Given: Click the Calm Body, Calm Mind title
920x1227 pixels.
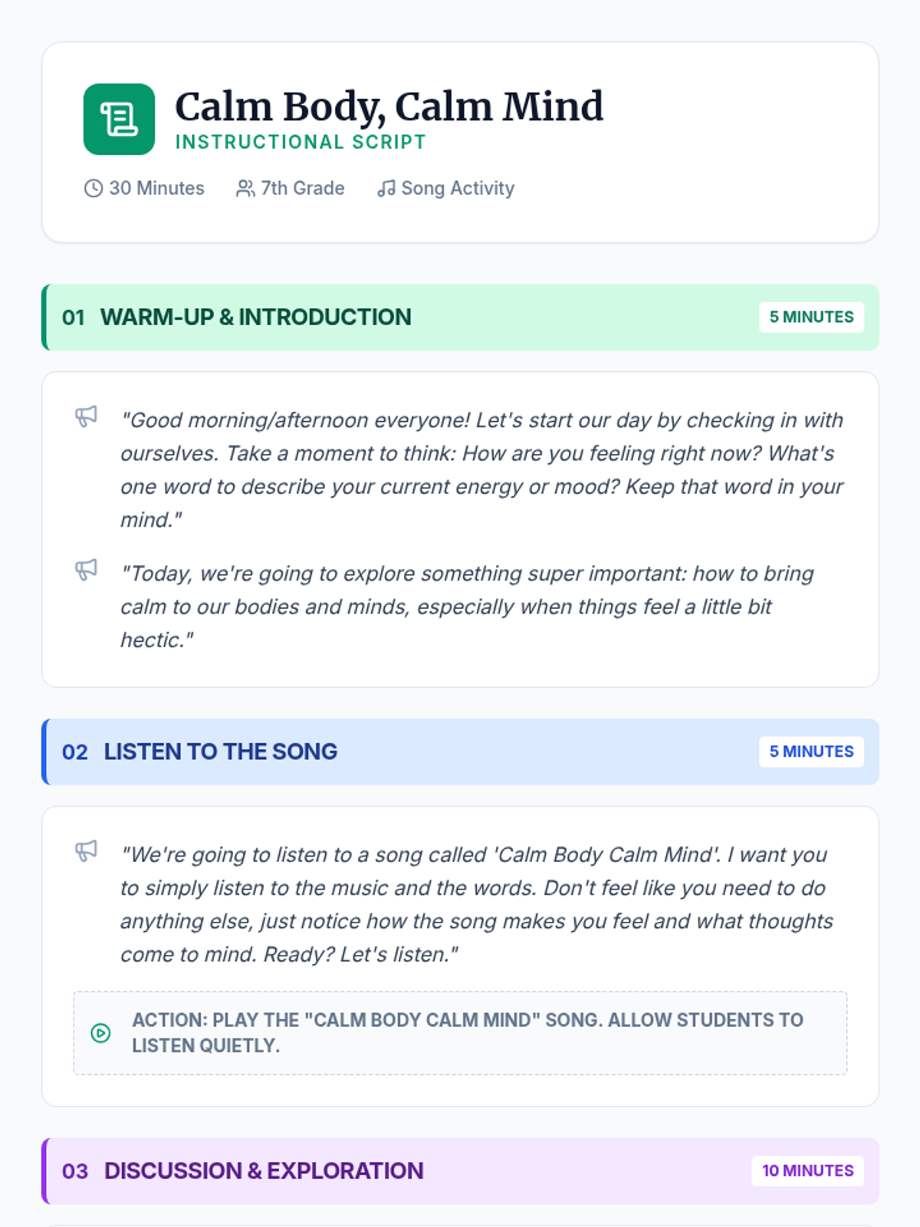Looking at the screenshot, I should click(389, 107).
